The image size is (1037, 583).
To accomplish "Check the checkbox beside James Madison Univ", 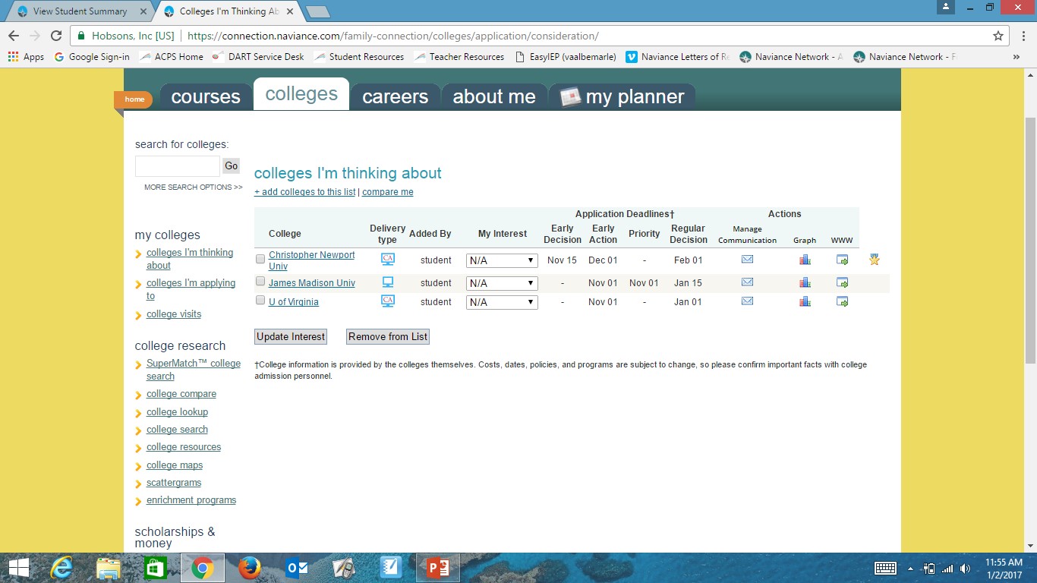I will point(260,282).
